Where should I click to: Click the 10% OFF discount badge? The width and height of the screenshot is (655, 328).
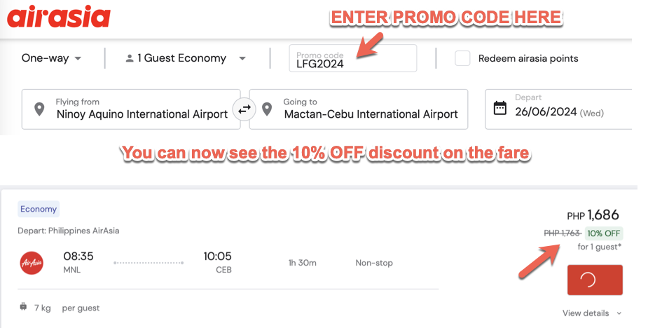pos(603,233)
